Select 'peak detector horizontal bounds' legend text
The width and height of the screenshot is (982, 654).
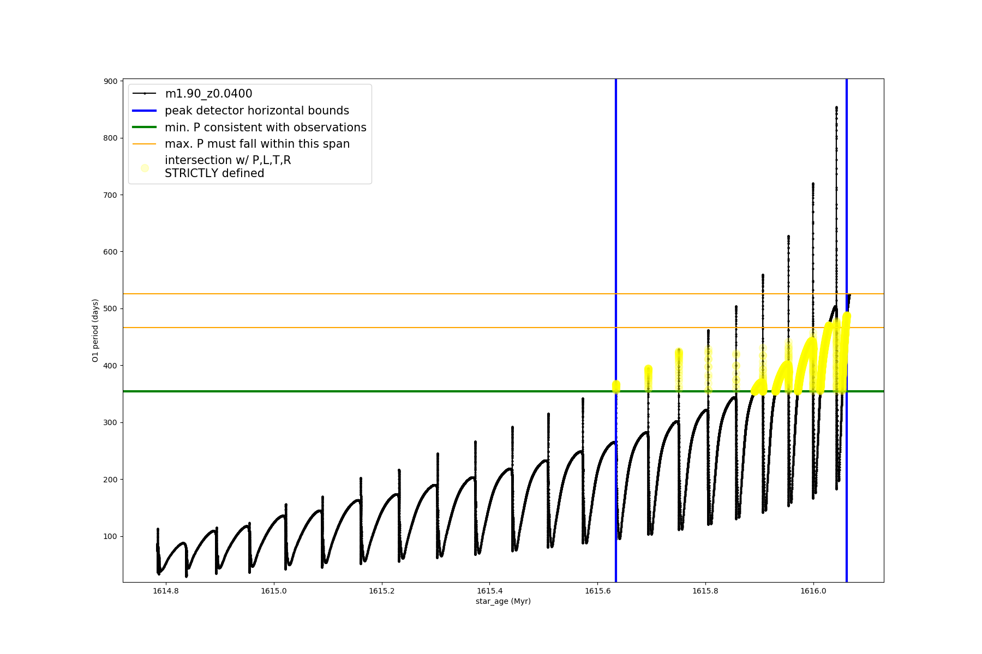257,111
